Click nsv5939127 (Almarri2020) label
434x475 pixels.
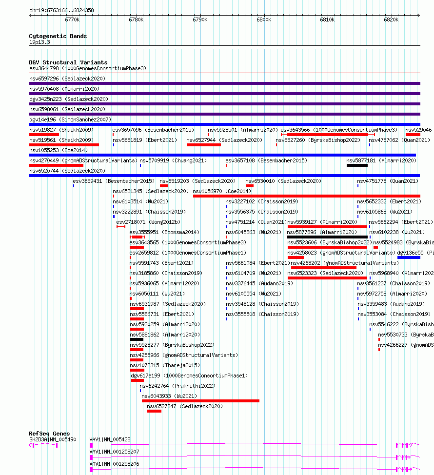click(x=322, y=222)
